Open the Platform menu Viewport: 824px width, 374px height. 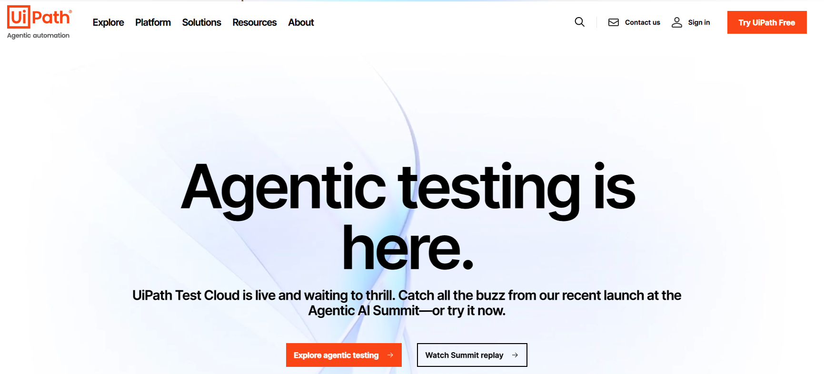[x=153, y=22]
